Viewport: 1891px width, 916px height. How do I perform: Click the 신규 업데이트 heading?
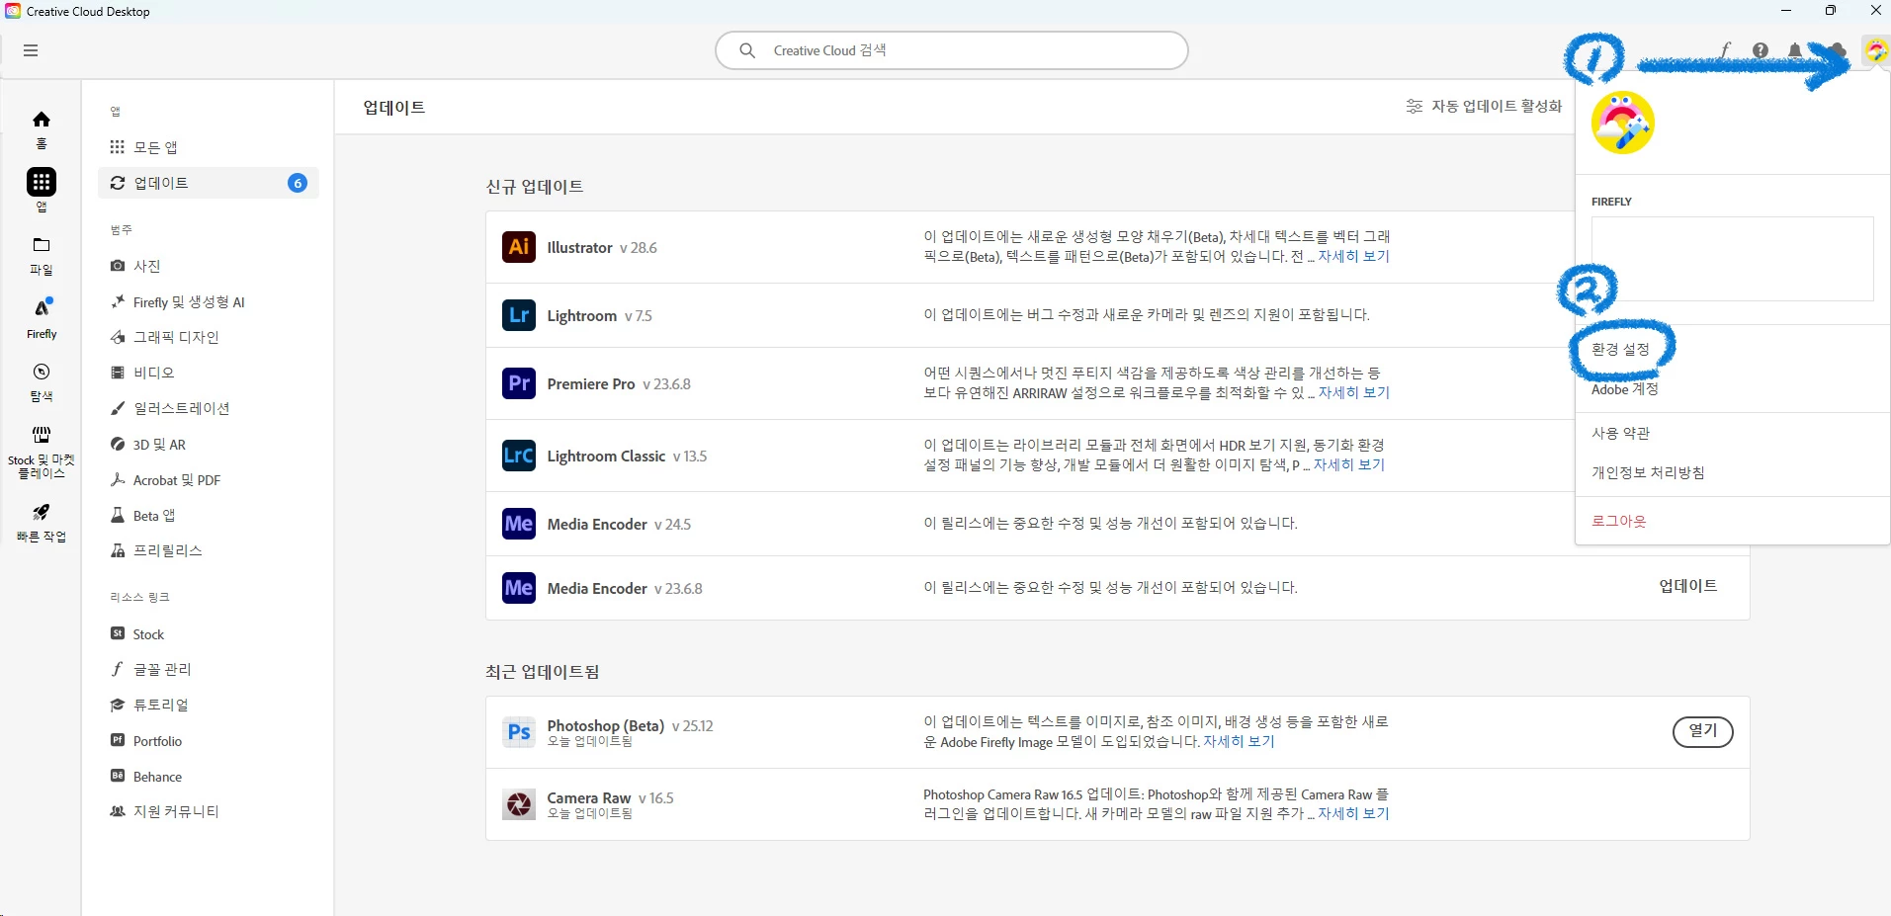(535, 186)
